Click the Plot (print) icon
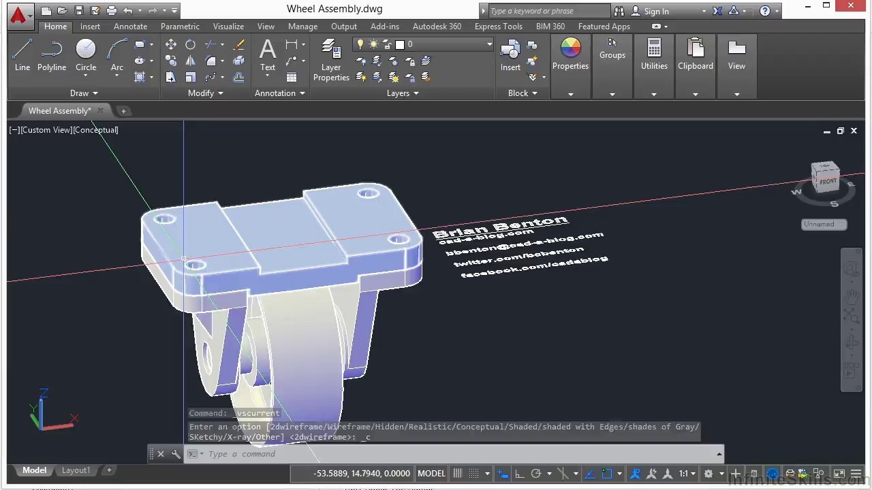This screenshot has width=872, height=490. pos(112,11)
